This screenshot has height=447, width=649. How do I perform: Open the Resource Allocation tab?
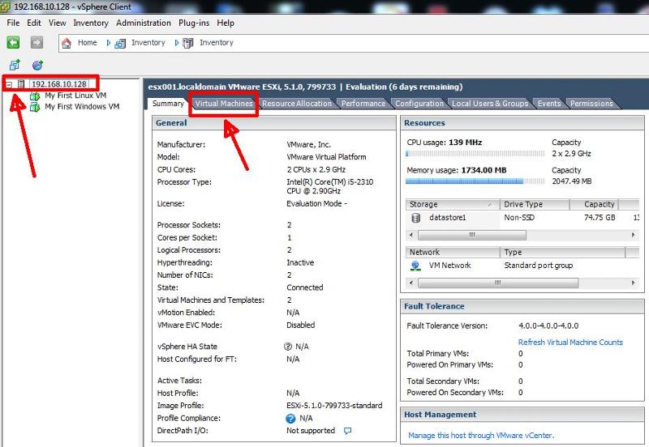(297, 104)
